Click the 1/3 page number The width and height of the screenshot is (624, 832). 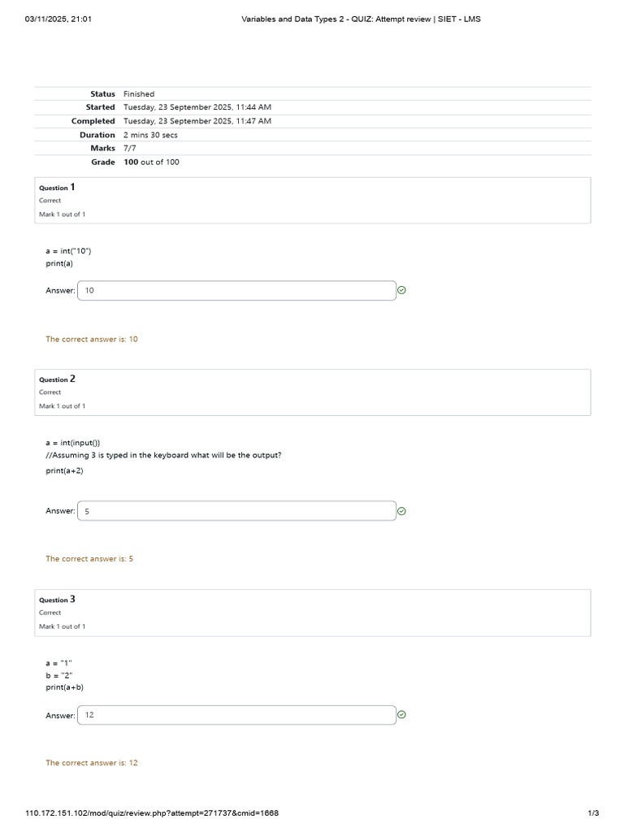click(x=593, y=812)
